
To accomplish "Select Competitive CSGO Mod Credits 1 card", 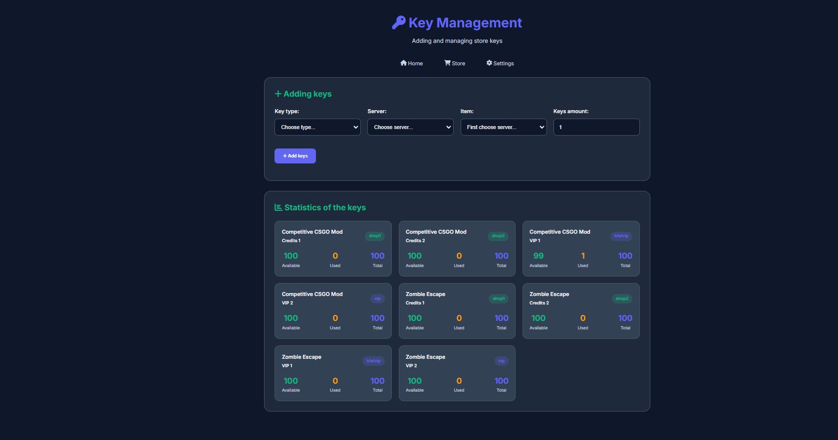I will point(333,248).
